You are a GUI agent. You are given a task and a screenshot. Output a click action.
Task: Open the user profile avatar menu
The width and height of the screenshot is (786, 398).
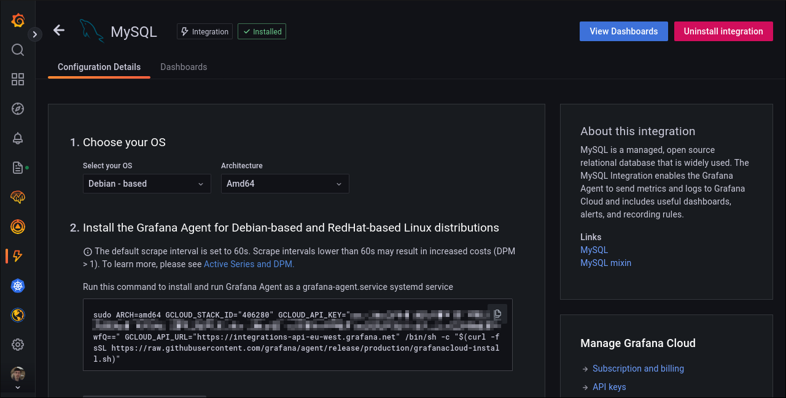17,373
